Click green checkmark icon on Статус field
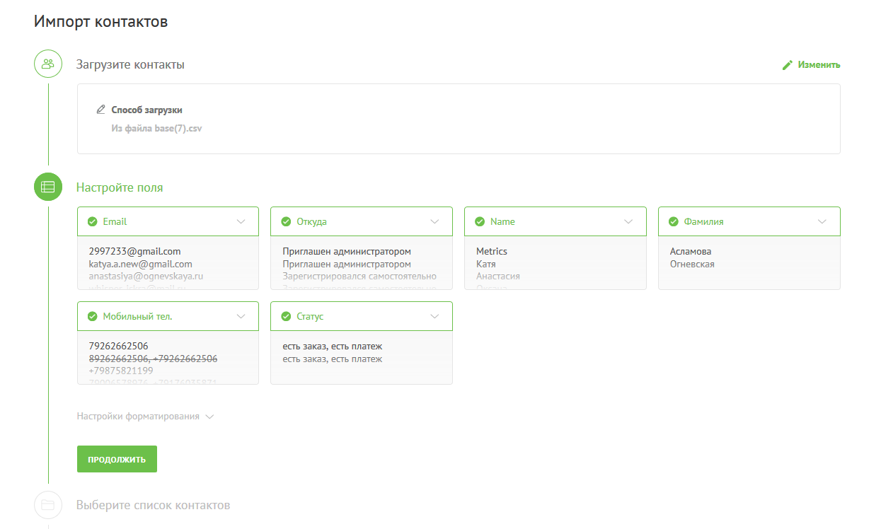 286,316
